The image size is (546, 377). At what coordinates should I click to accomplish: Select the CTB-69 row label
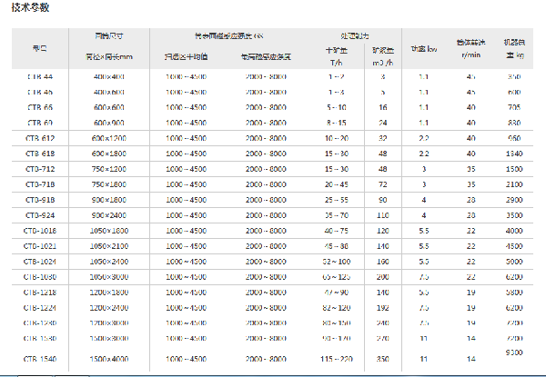(40, 123)
